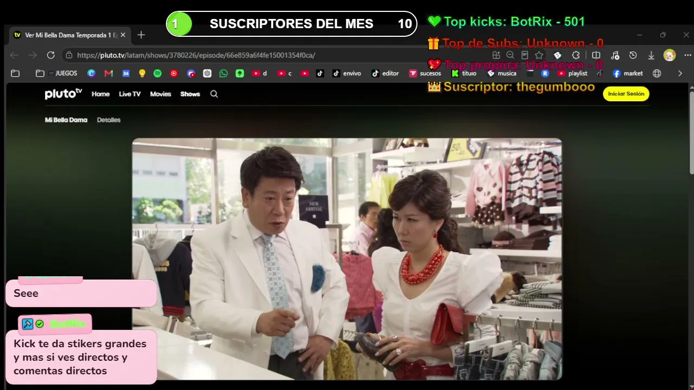Open the 'musica' bookmark
This screenshot has height=390, width=694.
tap(502, 73)
